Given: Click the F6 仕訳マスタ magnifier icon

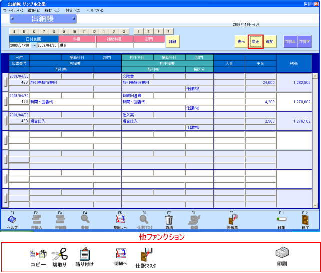Looking at the screenshot, I should click(144, 219).
